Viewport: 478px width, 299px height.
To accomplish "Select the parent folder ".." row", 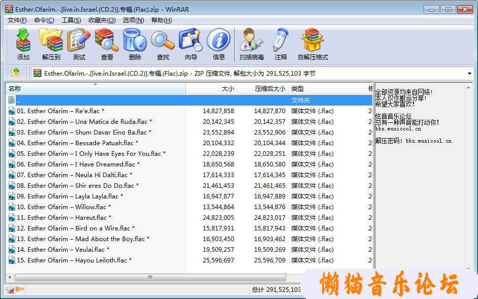I will [188, 101].
